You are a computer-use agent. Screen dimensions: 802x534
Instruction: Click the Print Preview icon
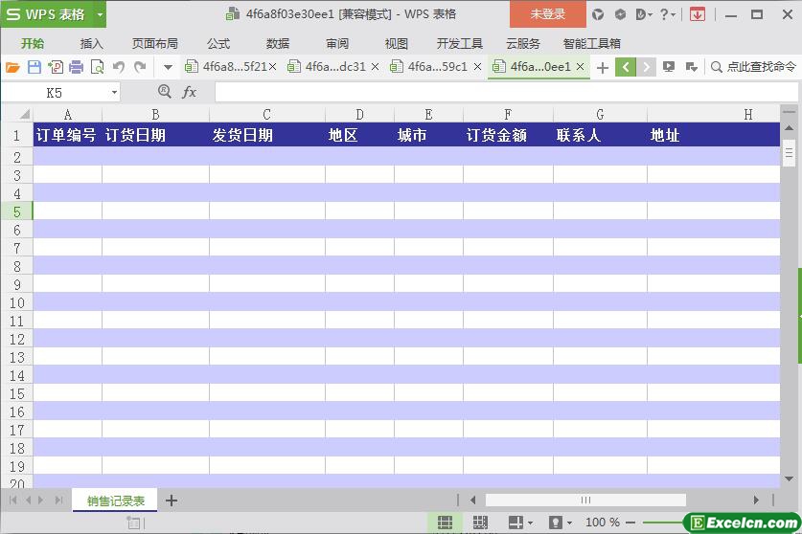[97, 67]
